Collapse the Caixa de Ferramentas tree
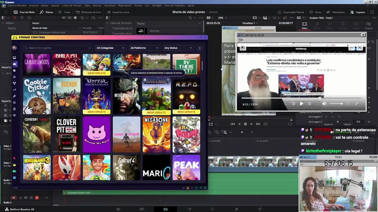378x212 pixels. coord(107,23)
